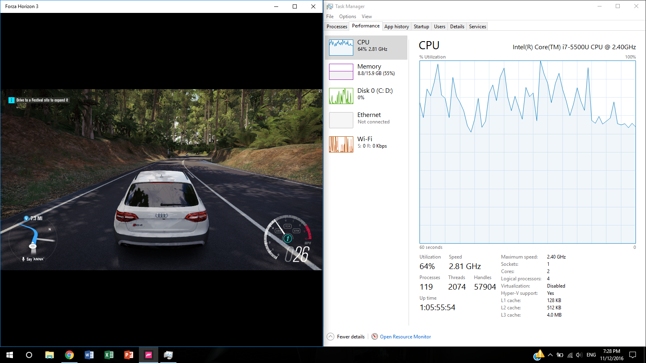
Task: Click the security warning tray icon
Action: pos(539,355)
